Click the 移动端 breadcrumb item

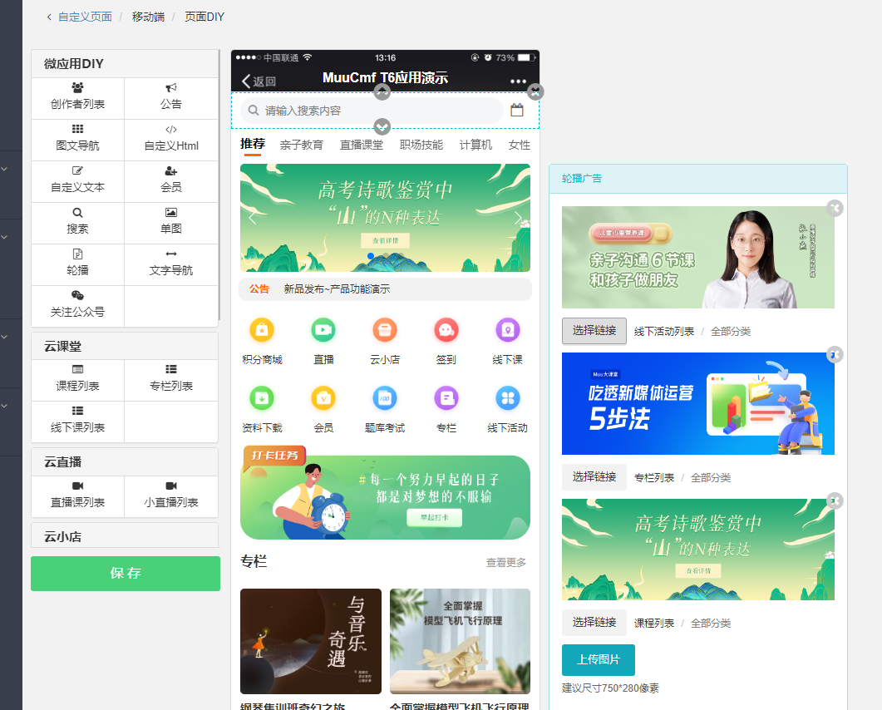(x=148, y=17)
